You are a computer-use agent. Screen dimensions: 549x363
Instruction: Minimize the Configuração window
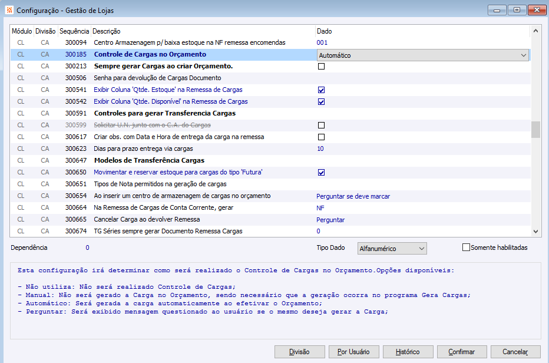(497, 10)
